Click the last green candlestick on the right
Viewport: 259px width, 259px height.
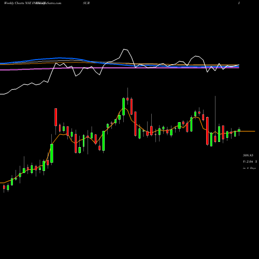point(239,131)
